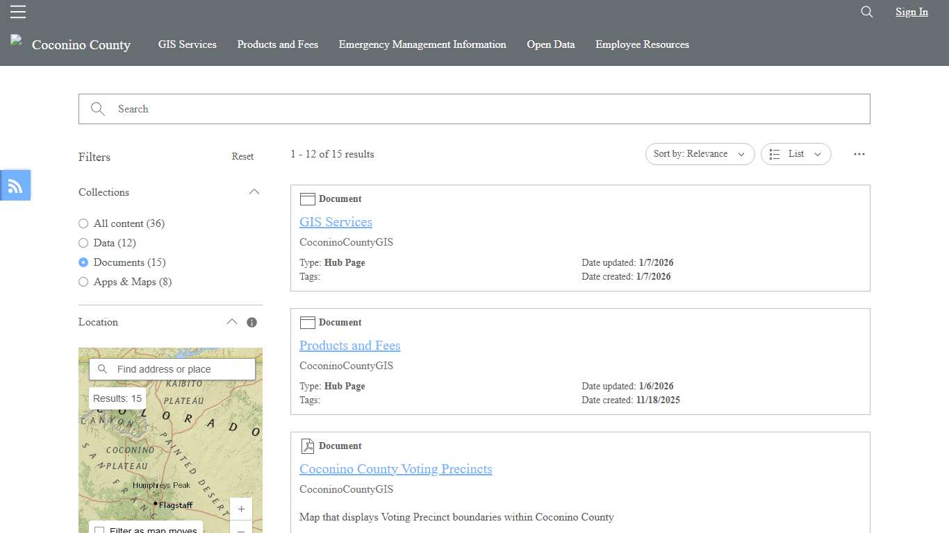
Task: Open the hamburger menu icon
Action: pos(18,11)
